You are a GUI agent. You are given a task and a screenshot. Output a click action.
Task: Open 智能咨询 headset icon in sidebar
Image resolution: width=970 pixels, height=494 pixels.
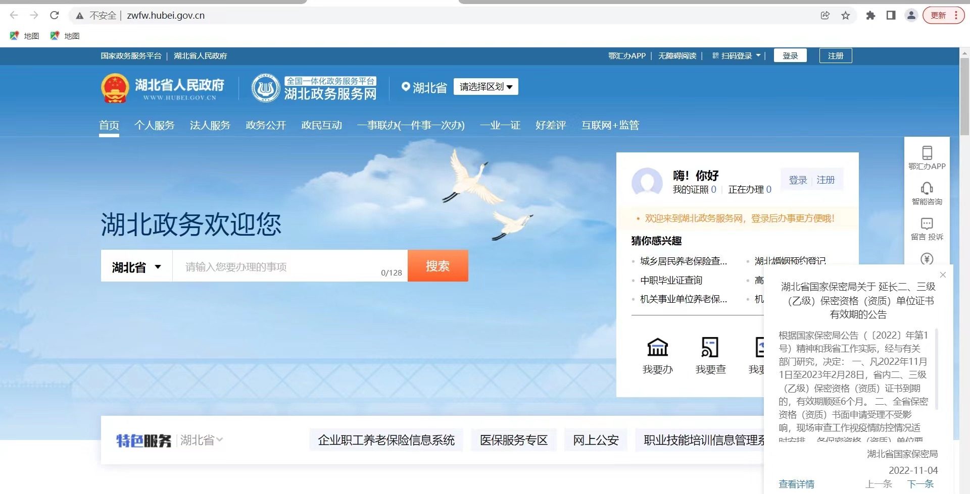pos(927,189)
